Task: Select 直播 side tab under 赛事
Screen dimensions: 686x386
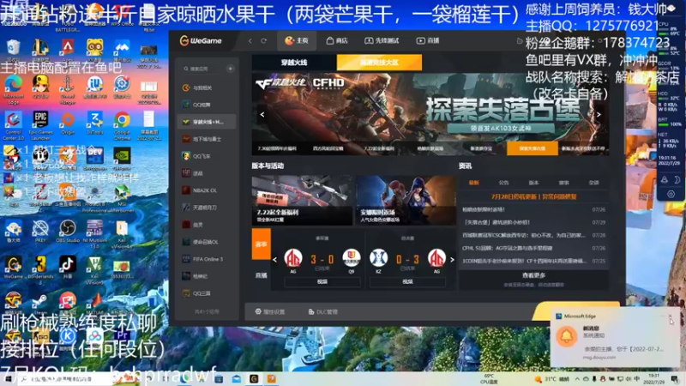Action: click(262, 275)
